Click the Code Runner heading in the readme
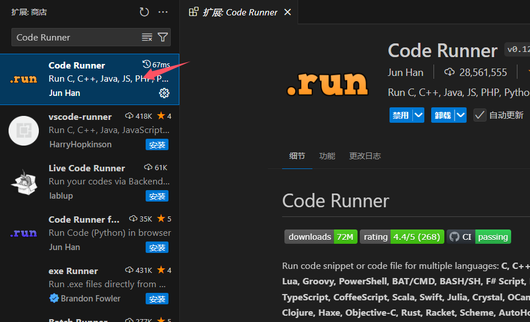The width and height of the screenshot is (530, 322). tap(336, 201)
